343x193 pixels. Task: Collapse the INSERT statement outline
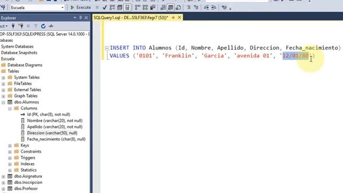pyautogui.click(x=107, y=48)
